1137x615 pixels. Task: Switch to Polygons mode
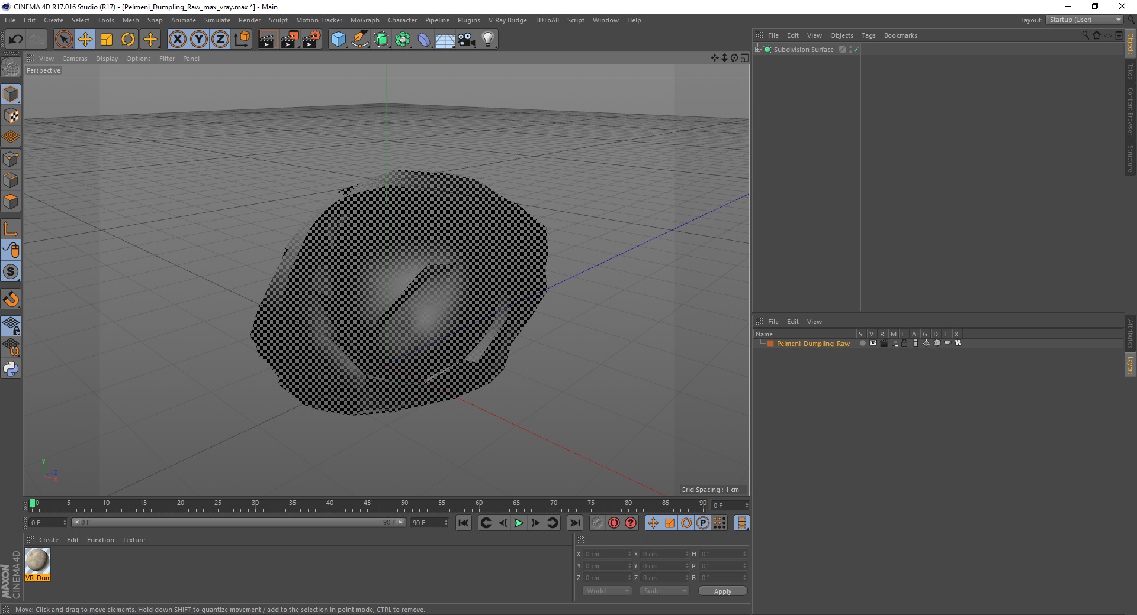tap(11, 202)
